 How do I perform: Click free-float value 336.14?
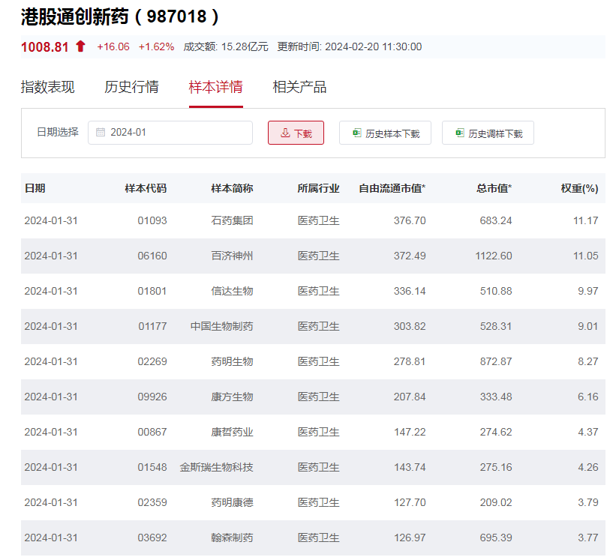pos(410,291)
